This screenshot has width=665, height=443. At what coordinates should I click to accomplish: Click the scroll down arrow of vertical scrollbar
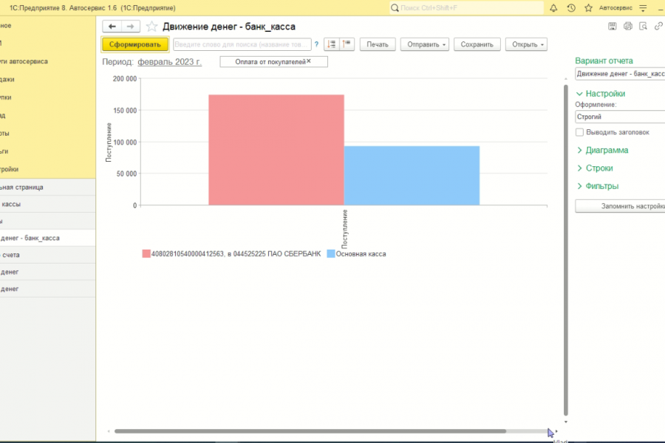coord(565,422)
